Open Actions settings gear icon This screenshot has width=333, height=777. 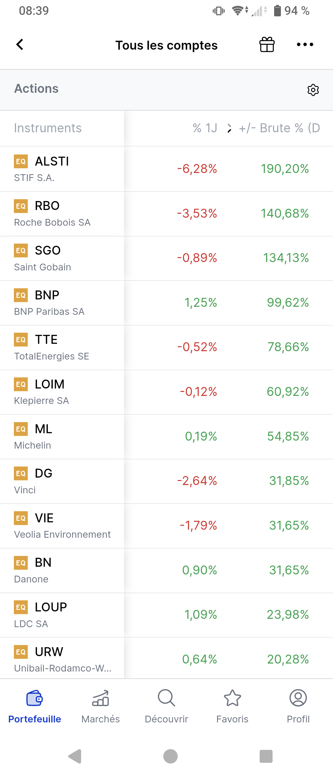313,90
